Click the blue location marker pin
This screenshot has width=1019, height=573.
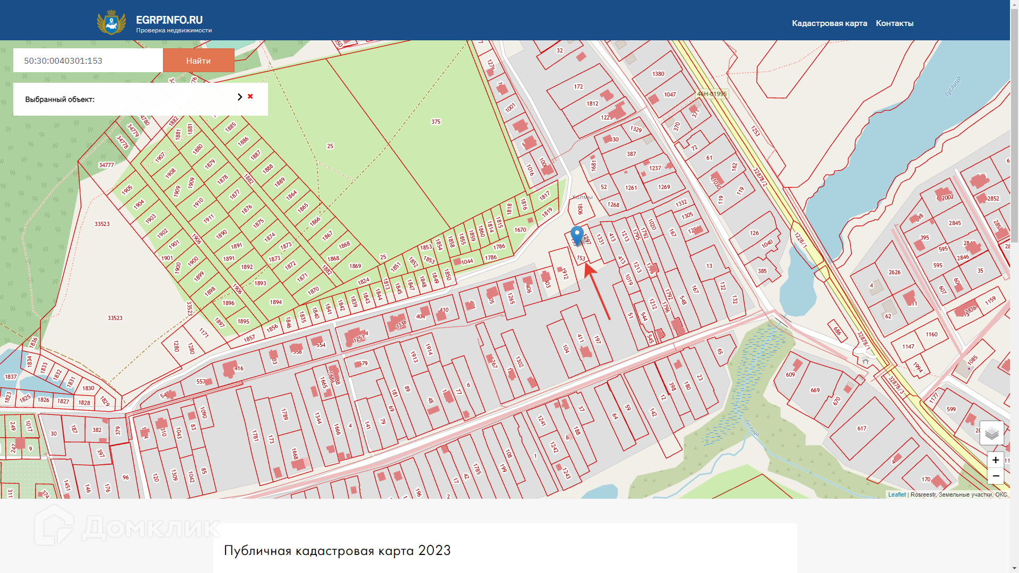tap(577, 235)
